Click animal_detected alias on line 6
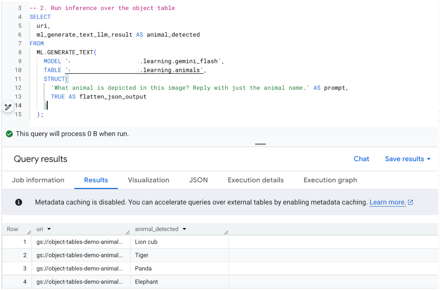440x290 pixels. point(173,35)
